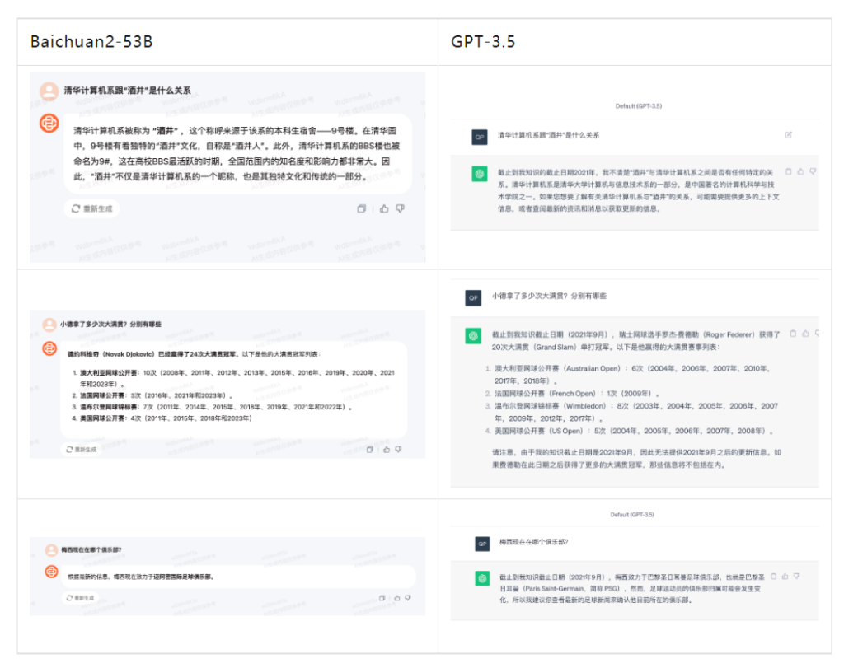Viewport: 844px width, 668px height.
Task: Click Baichuan's list row 法国网球公开赛: 3次
Action: pos(152,395)
